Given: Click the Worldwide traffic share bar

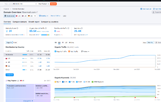Looking at the screenshot, I should click(25, 55).
